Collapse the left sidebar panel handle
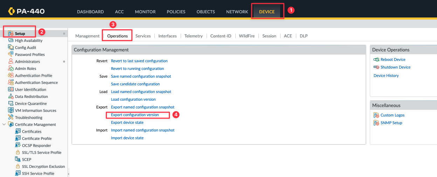 68,174
